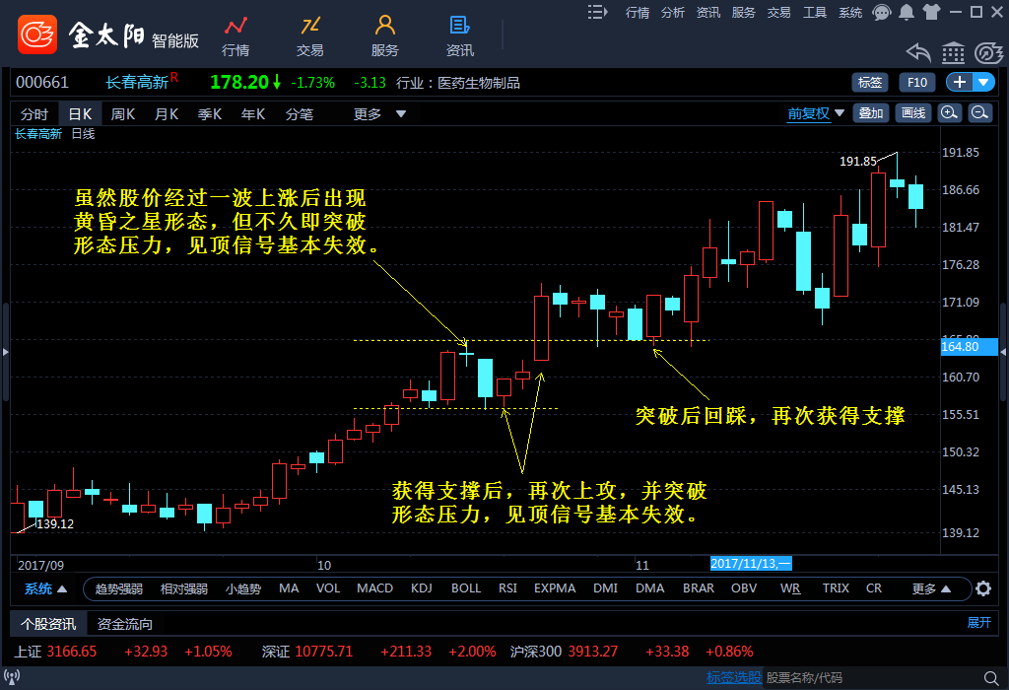This screenshot has width=1009, height=690.
Task: Open the 系统 indicator group dropdown
Action: (x=45, y=589)
